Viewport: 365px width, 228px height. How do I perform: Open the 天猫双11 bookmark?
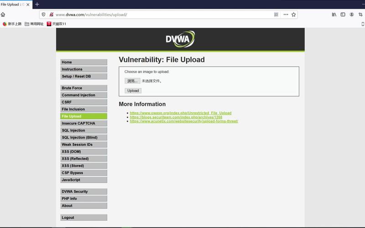57,24
